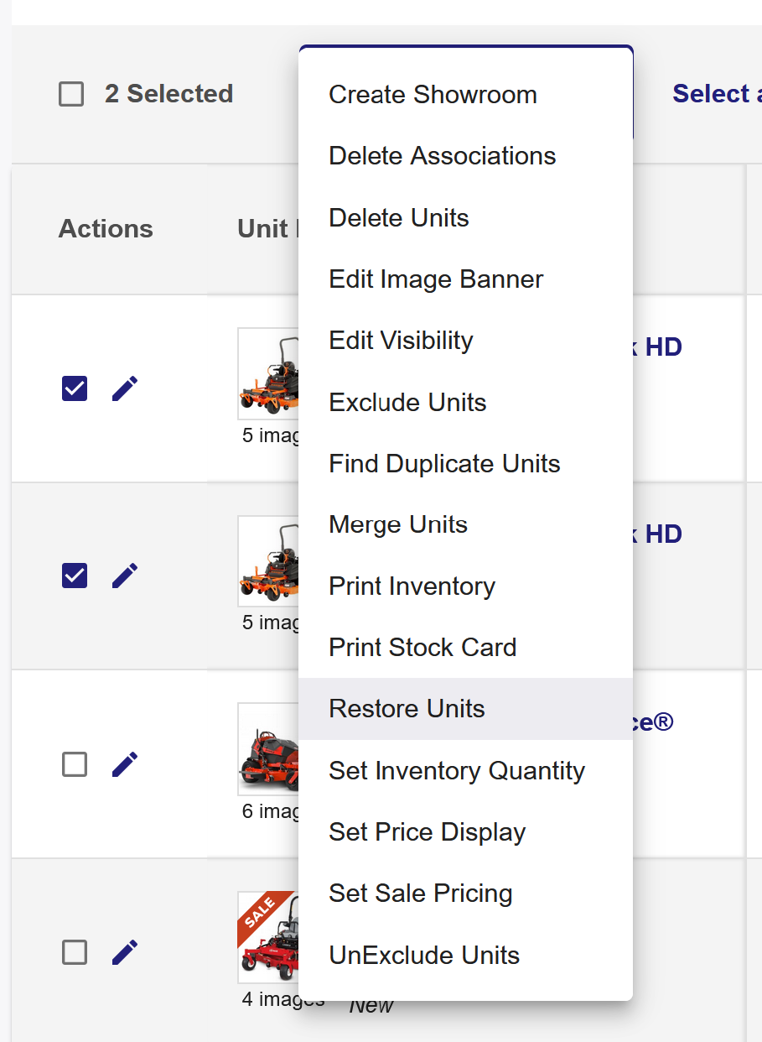This screenshot has width=762, height=1042.
Task: Click the SALE-tagged mower thumbnail
Action: (268, 937)
